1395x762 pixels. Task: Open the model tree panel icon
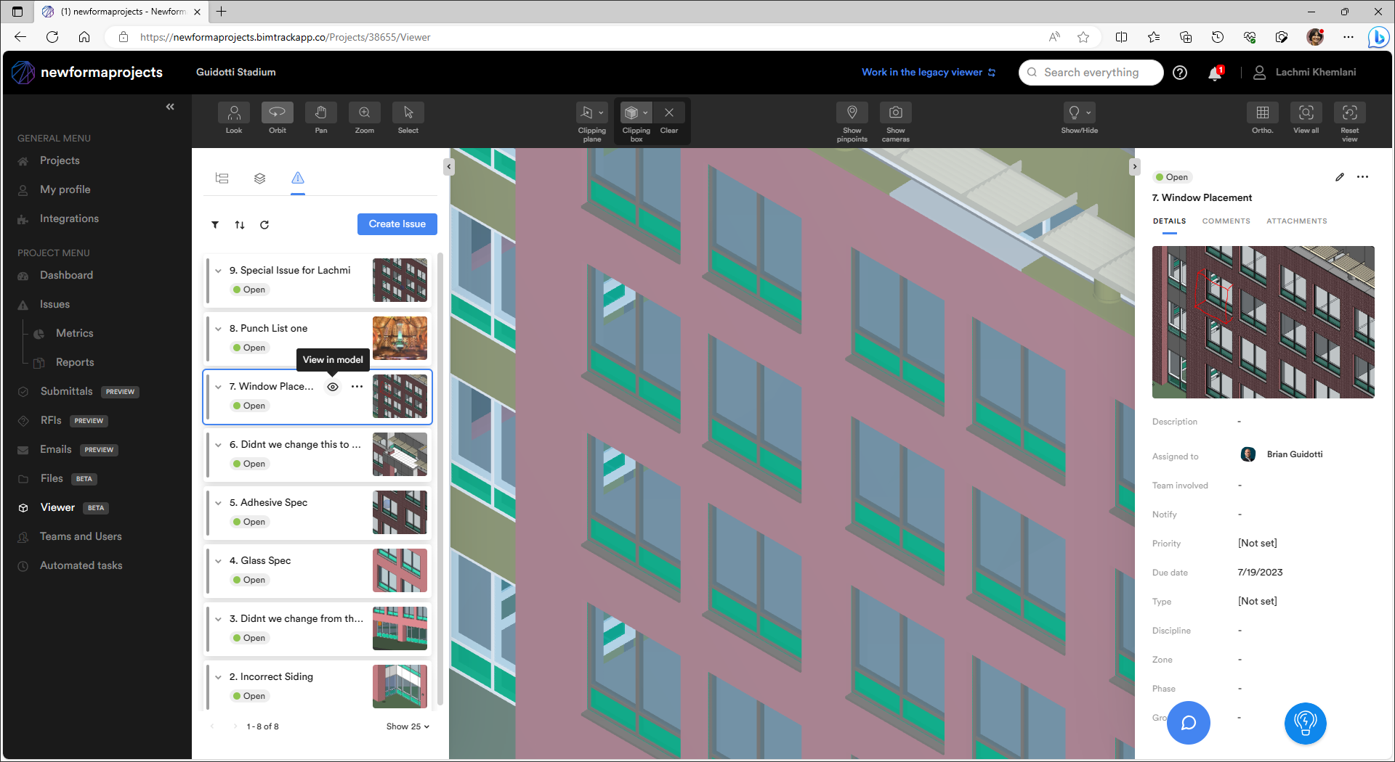click(x=222, y=178)
